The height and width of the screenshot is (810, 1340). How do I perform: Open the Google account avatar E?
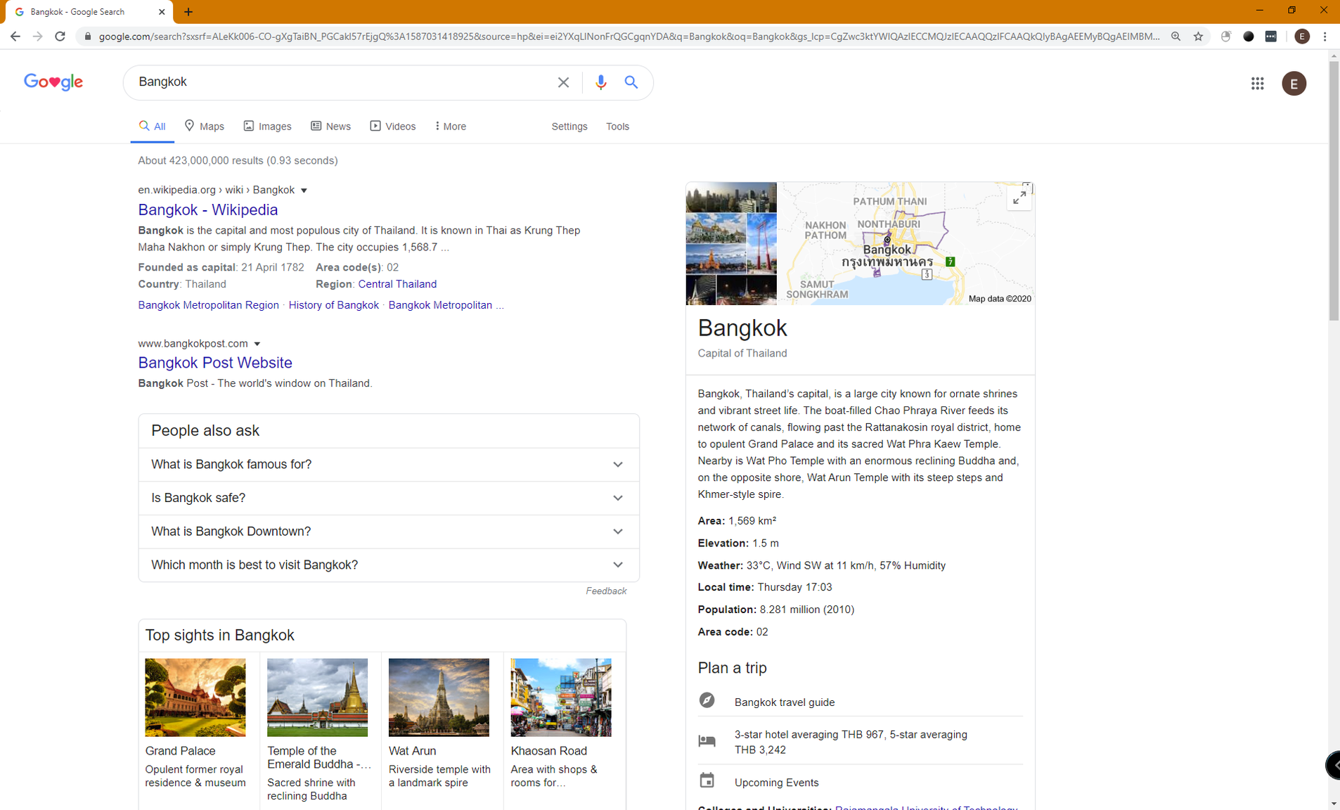click(x=1294, y=84)
